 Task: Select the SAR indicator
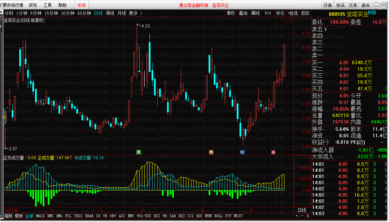point(173,216)
